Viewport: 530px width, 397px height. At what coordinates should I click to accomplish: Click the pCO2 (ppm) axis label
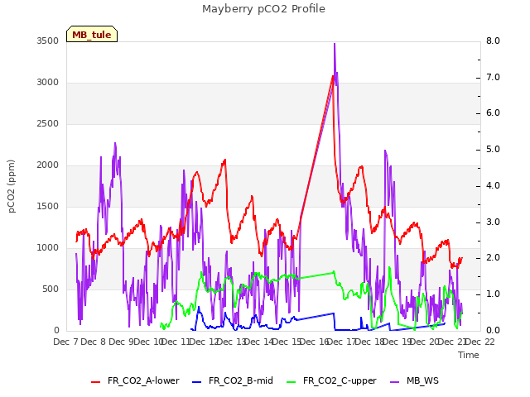[x=12, y=186]
